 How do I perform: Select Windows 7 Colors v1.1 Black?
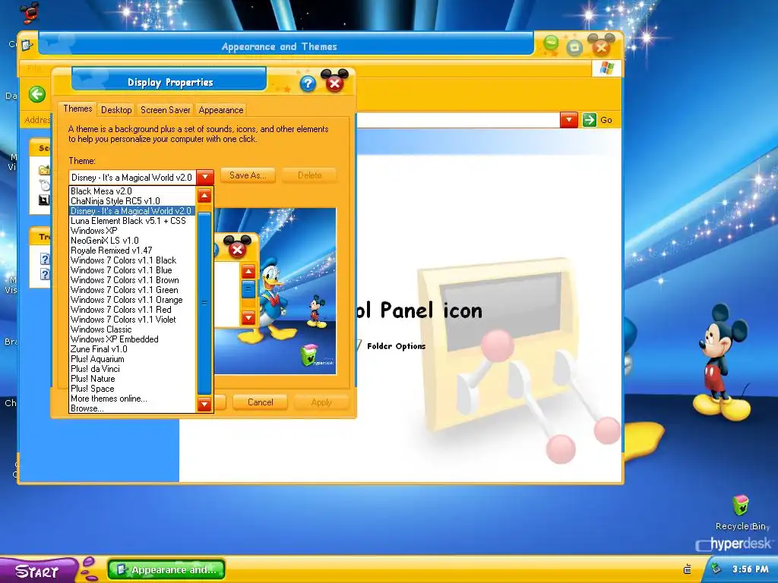point(132,260)
